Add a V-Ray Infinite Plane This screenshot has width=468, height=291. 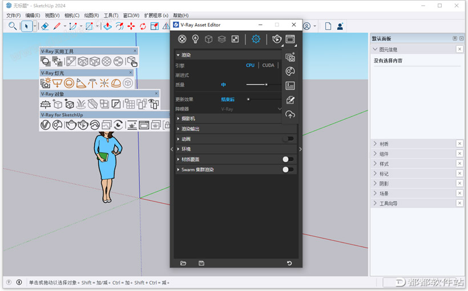click(45, 104)
